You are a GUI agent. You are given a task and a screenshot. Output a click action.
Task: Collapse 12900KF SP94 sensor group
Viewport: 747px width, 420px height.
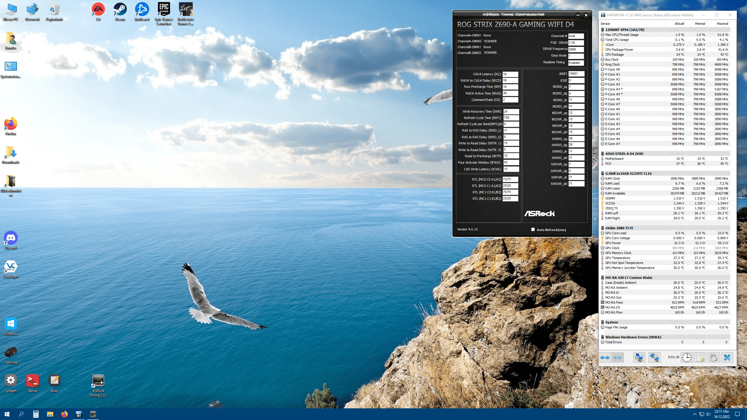[x=603, y=29]
